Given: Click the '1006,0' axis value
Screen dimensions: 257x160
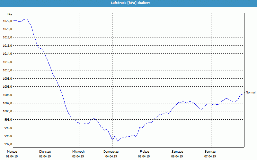Looking at the screenshot, I should (7, 87).
